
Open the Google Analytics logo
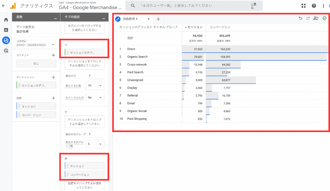click(x=13, y=6)
